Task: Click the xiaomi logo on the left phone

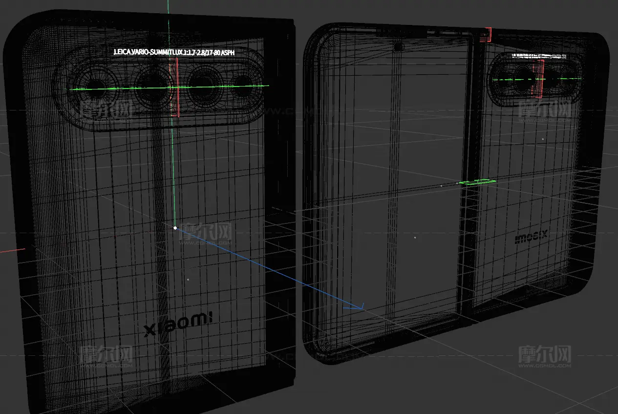Action: (178, 324)
